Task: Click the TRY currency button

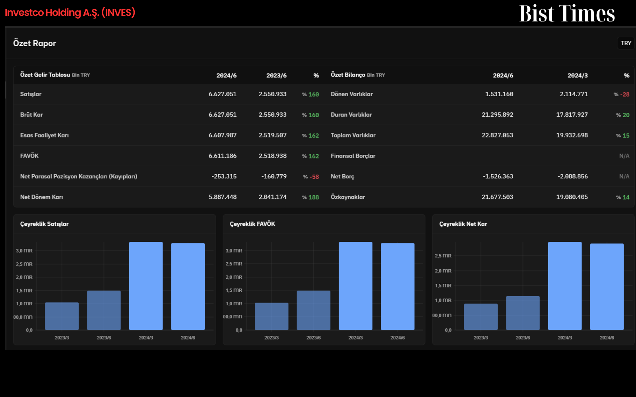Action: [626, 43]
